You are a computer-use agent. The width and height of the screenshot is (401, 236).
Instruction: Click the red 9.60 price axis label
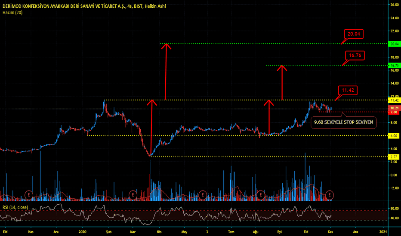pyautogui.click(x=394, y=112)
